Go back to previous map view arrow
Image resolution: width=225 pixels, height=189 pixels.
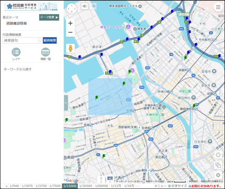coord(85,6)
